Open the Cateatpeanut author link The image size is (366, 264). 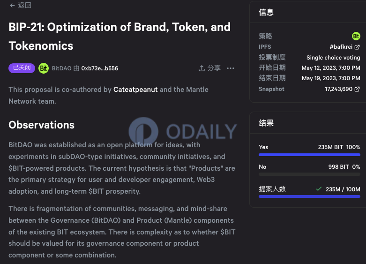pos(135,90)
